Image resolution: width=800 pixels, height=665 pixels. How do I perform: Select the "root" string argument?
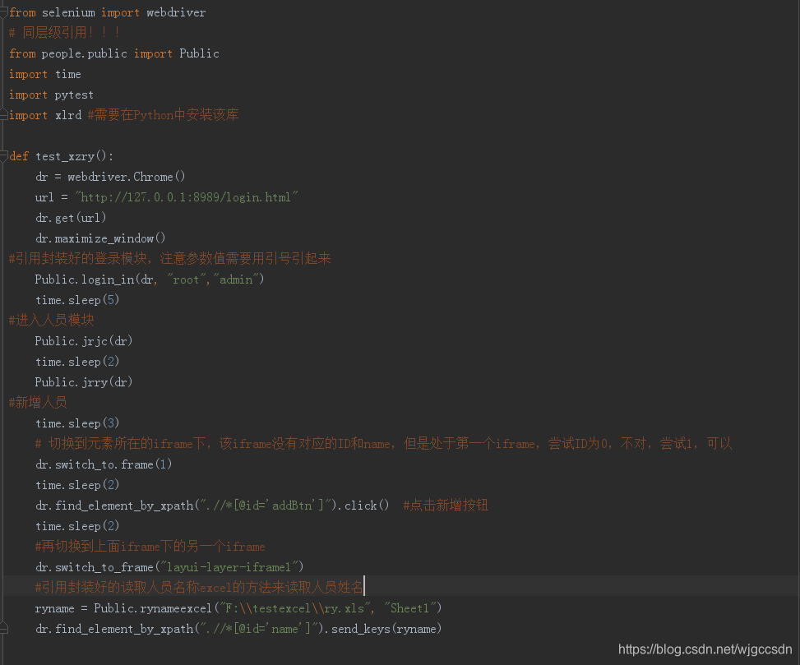point(187,279)
